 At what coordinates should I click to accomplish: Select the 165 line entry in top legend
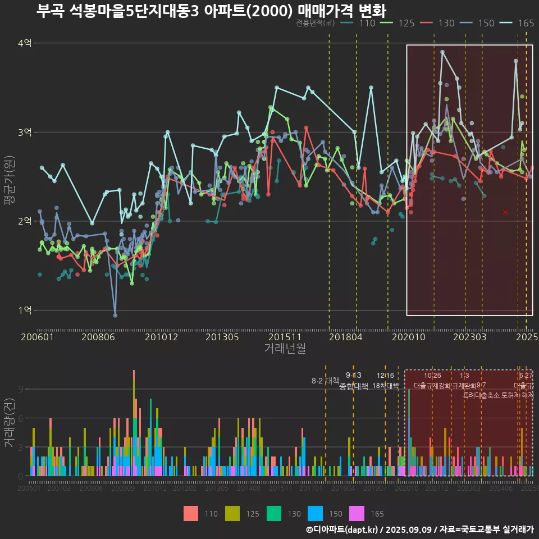click(517, 23)
